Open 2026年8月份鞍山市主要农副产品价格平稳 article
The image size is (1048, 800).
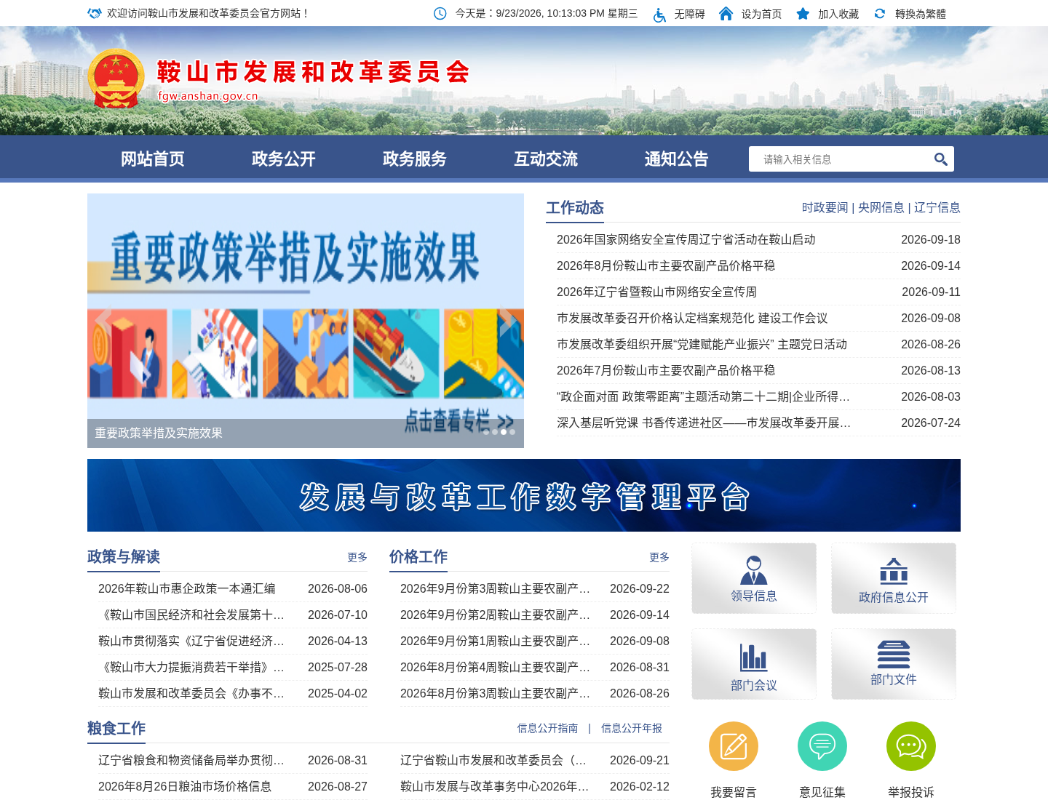pos(666,265)
